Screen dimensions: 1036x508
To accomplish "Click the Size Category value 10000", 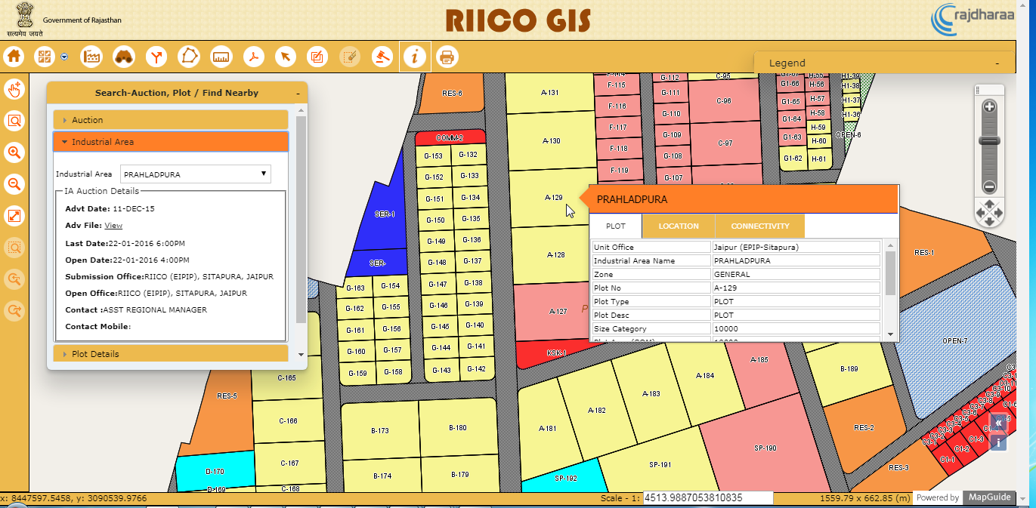I will point(796,329).
